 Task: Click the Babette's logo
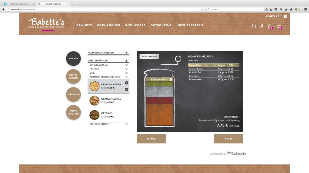(47, 24)
